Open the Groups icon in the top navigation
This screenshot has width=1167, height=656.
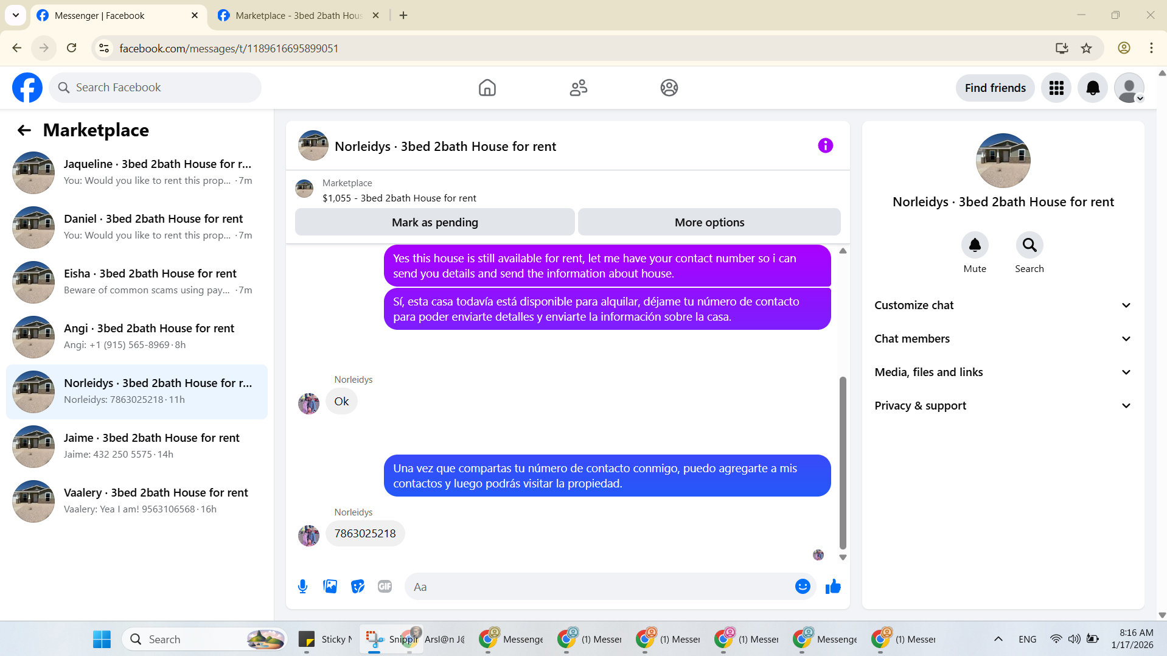669,88
